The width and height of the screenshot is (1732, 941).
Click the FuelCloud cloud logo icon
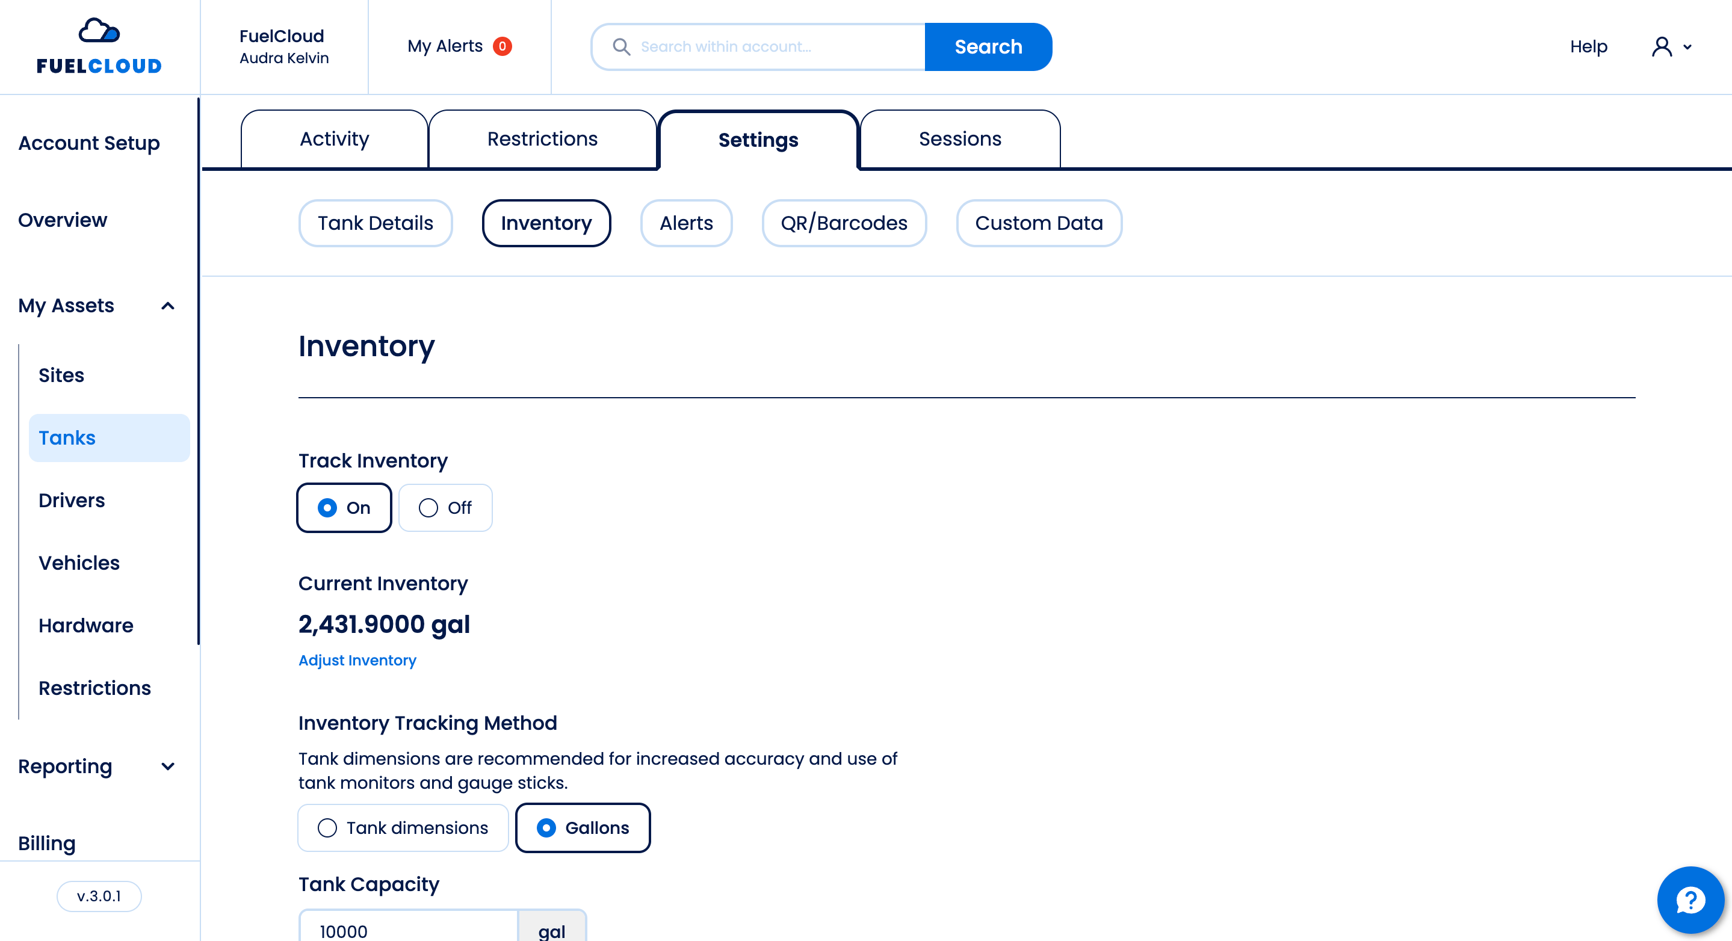coord(99,31)
